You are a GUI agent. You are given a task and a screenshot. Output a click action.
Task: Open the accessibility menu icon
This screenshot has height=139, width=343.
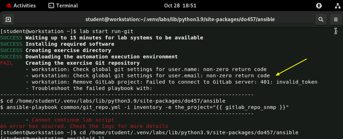pyautogui.click(x=319, y=5)
